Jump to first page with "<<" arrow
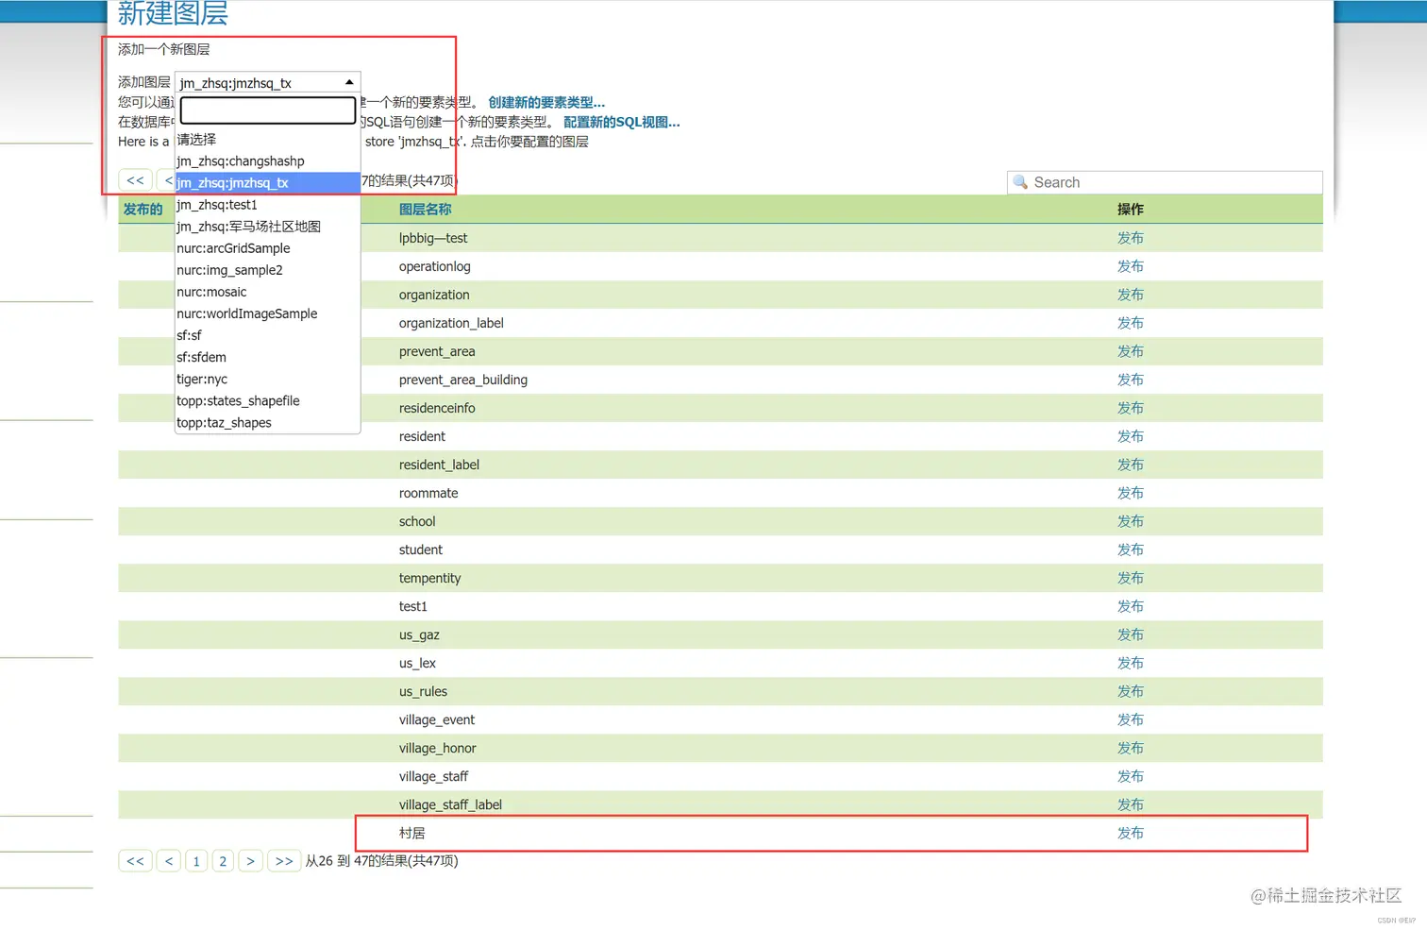Viewport: 1427px width, 930px height. click(135, 860)
